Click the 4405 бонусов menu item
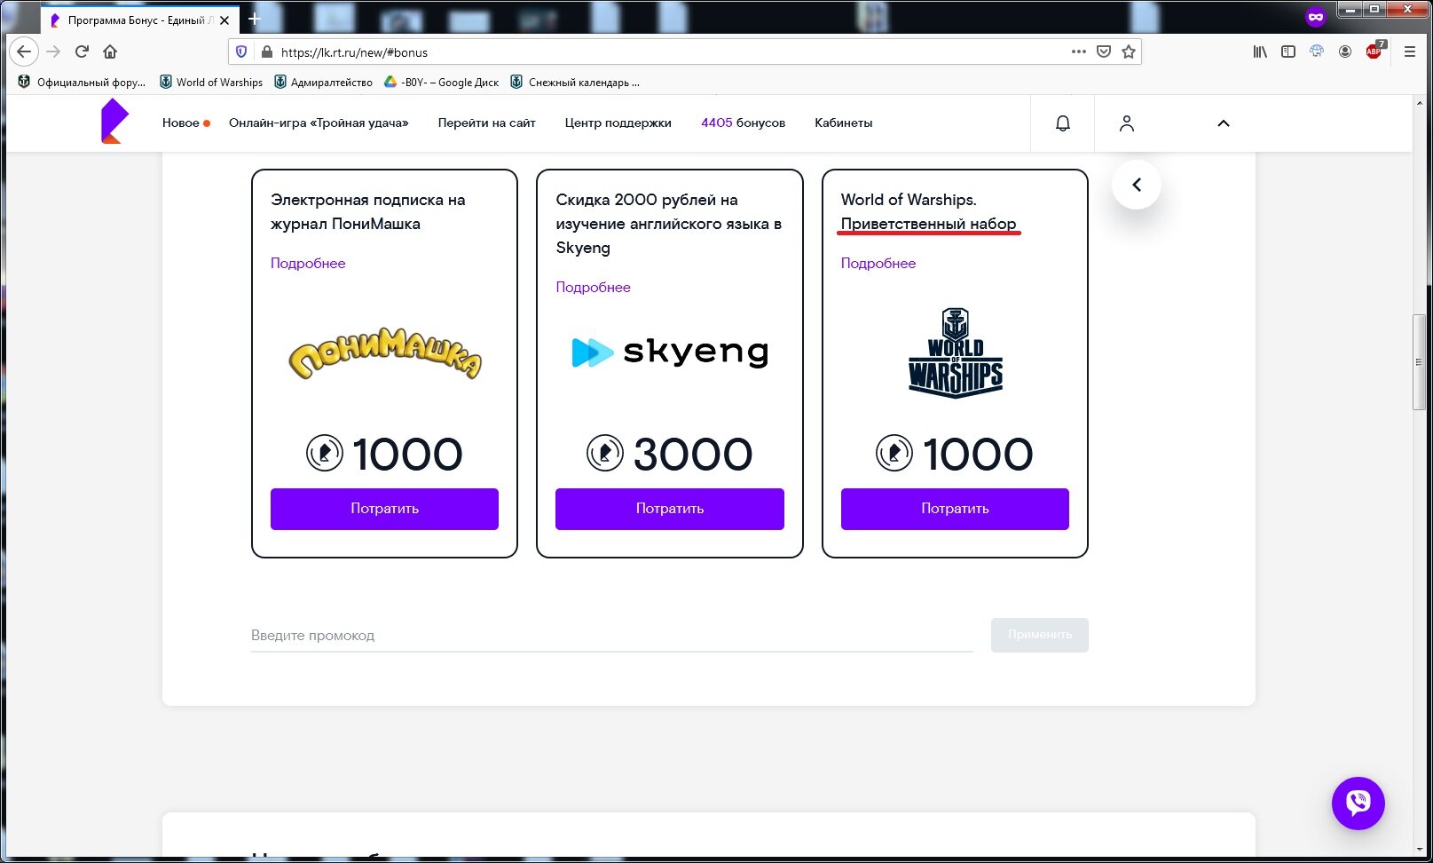 point(743,123)
